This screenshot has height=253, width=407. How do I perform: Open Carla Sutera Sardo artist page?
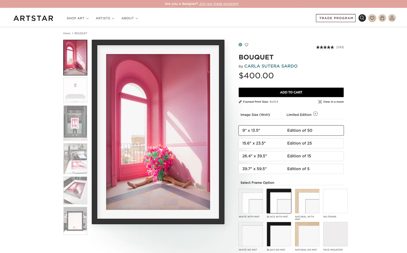pos(271,66)
